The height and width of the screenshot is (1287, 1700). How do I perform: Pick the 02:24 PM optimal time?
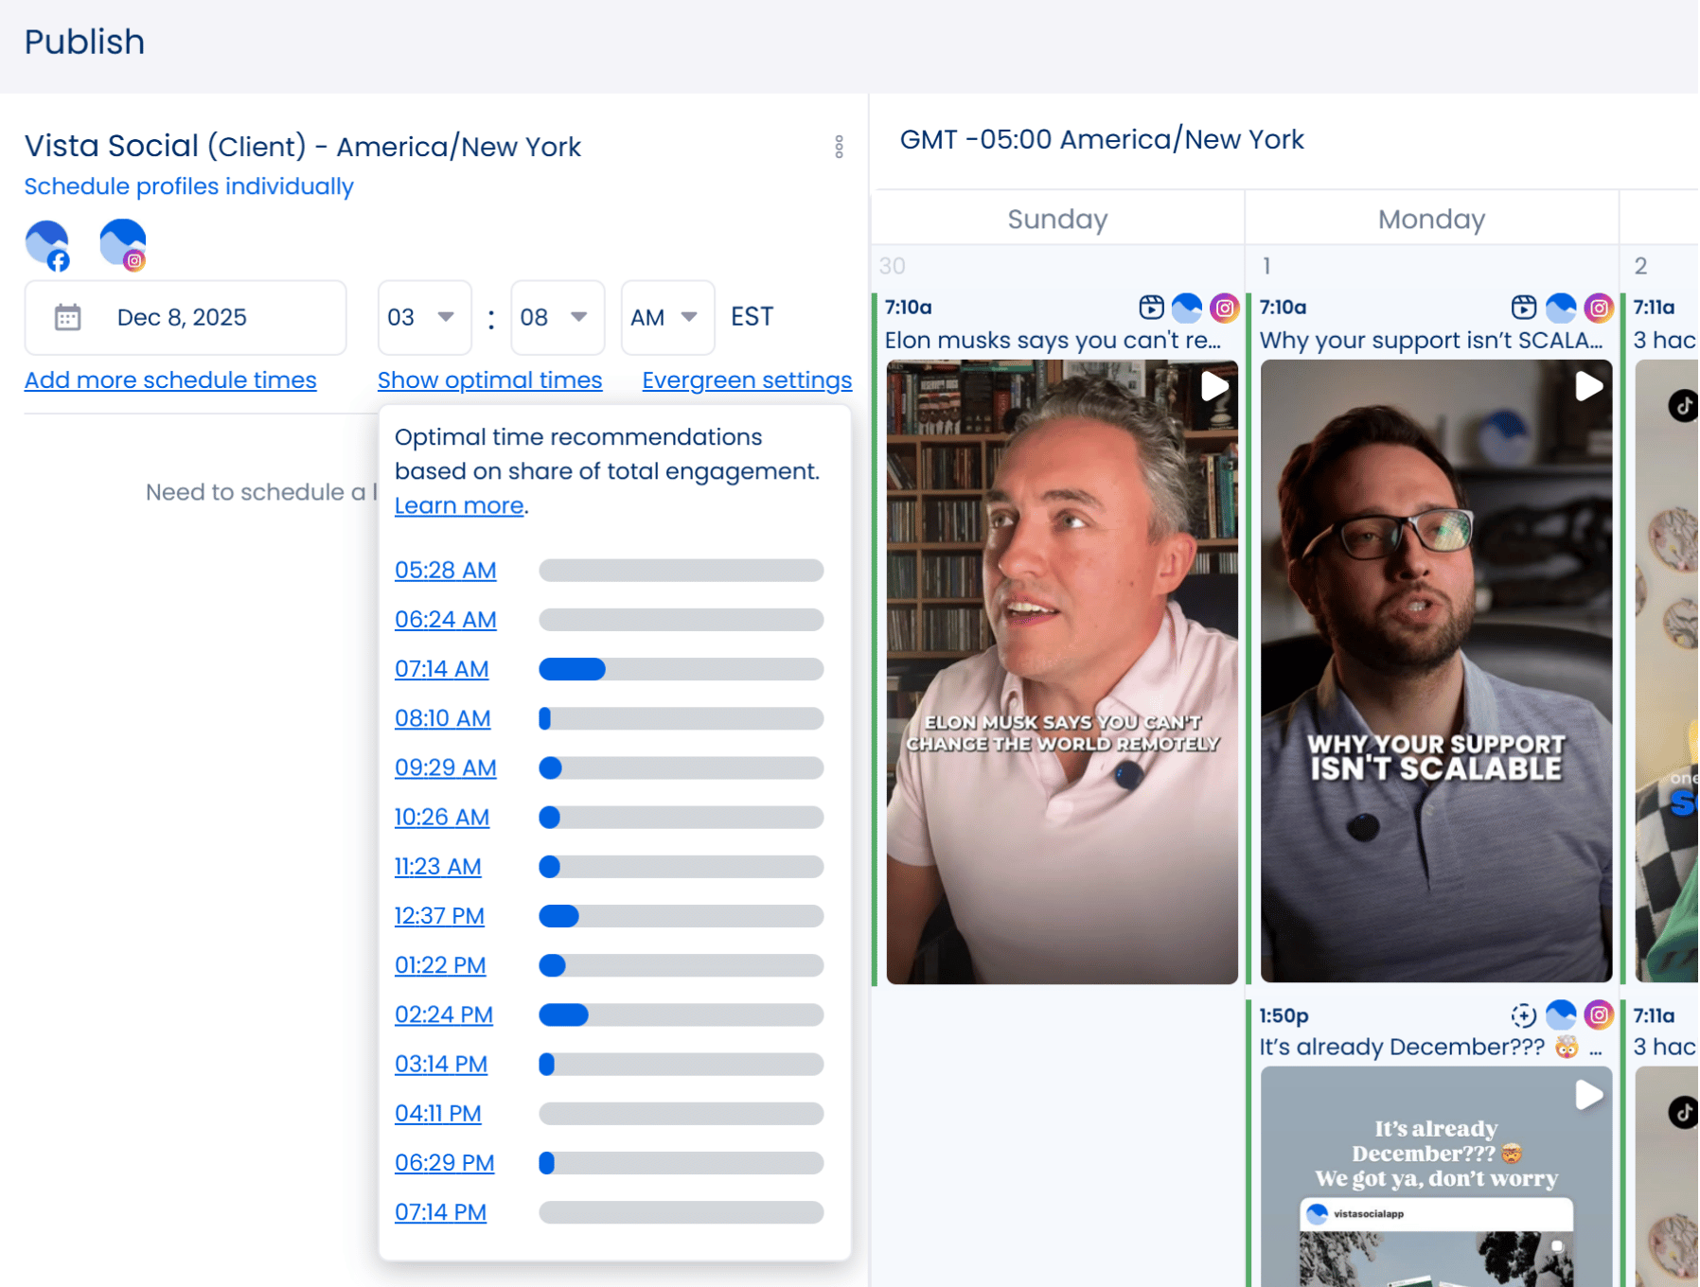[x=443, y=1014]
